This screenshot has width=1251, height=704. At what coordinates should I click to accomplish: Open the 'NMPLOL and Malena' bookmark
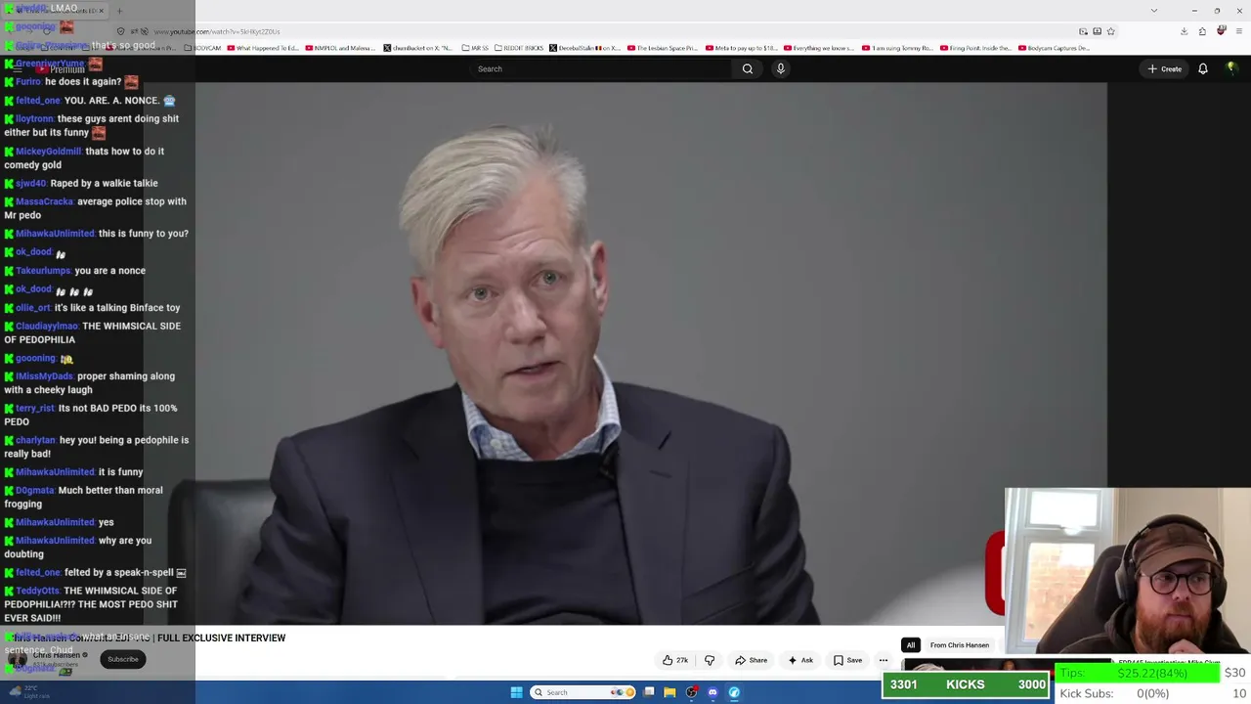341,48
